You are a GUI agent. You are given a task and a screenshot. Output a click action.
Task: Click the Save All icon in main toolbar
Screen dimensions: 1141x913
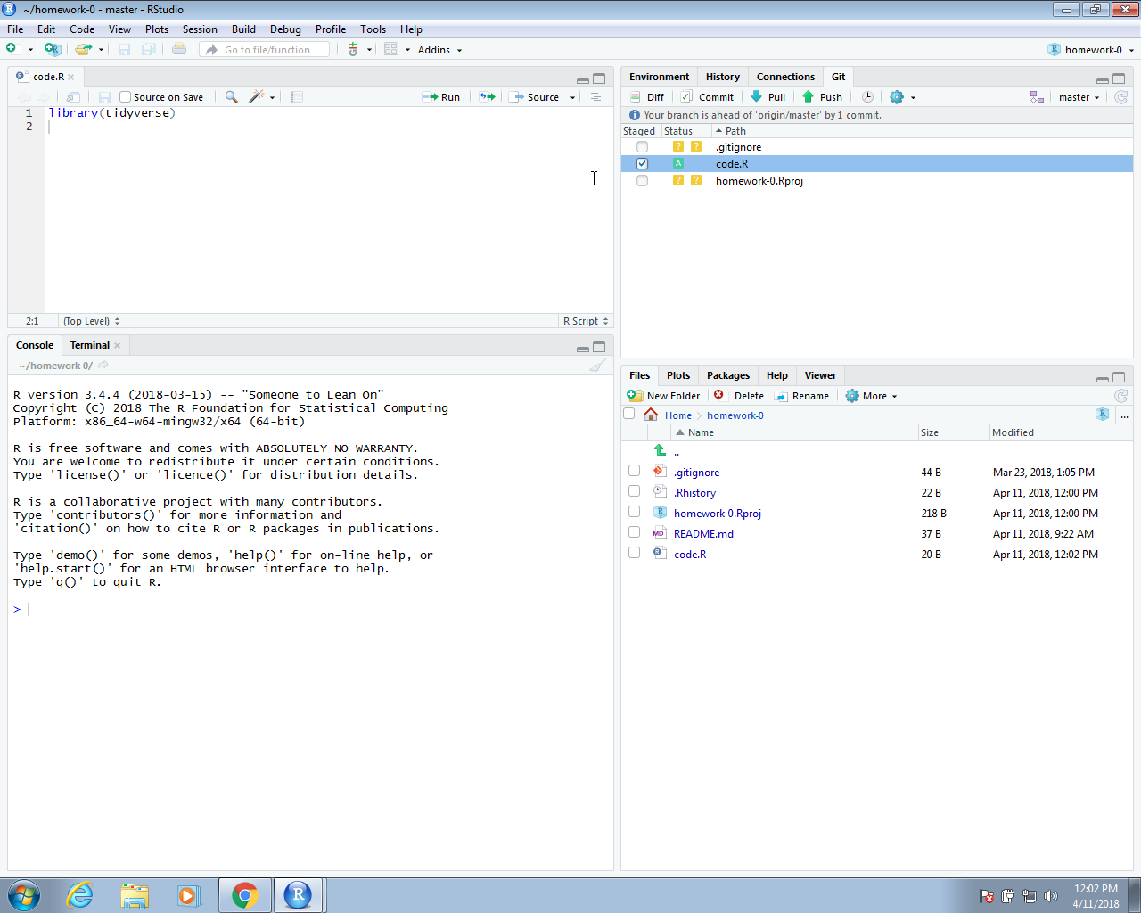(149, 49)
